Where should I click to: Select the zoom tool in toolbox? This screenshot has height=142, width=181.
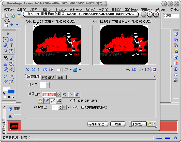6,77
